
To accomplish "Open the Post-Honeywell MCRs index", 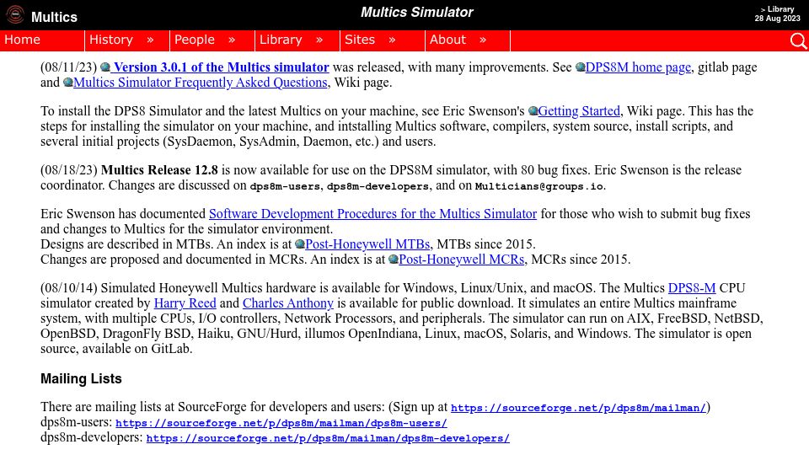I will pyautogui.click(x=461, y=259).
